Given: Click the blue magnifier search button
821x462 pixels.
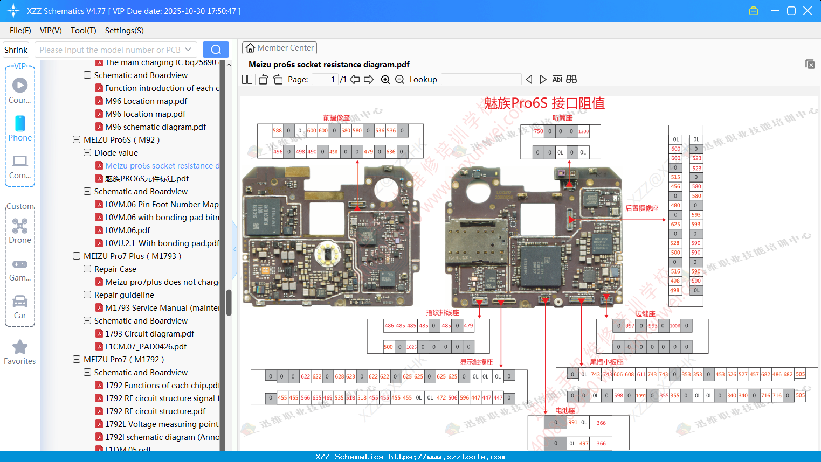Looking at the screenshot, I should (x=216, y=49).
